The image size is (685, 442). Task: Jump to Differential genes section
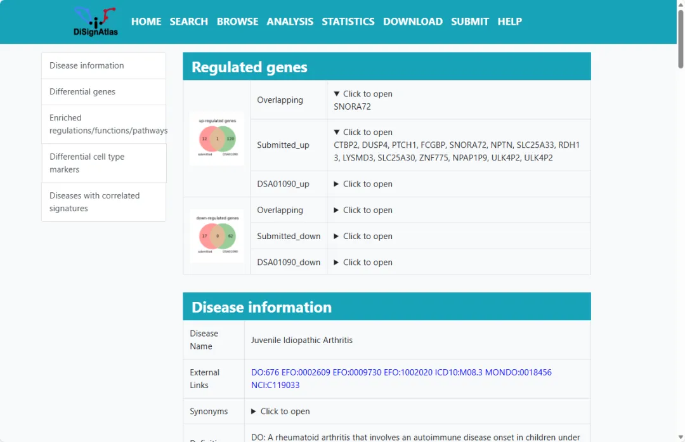click(82, 92)
